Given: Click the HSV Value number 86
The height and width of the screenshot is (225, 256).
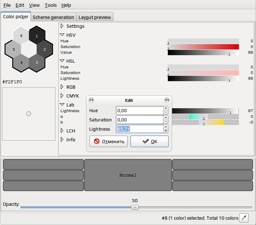Looking at the screenshot, I should tap(250, 52).
